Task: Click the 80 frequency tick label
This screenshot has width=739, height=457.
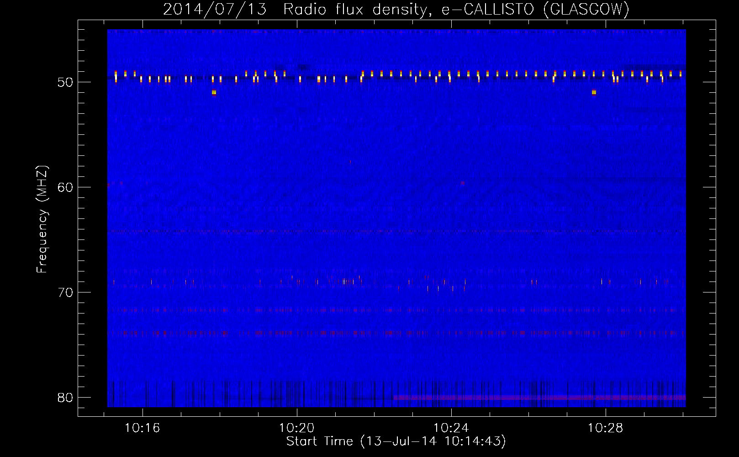Action: pos(65,398)
